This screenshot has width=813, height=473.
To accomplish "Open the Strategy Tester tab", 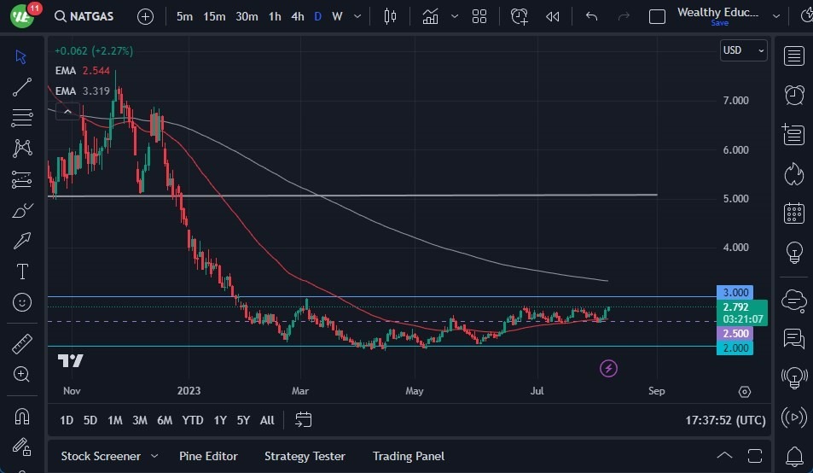I will 305,456.
